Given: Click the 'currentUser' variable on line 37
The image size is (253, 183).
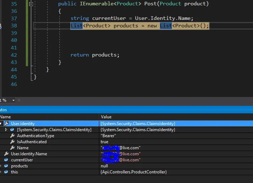Looking at the screenshot, I should (x=109, y=18).
